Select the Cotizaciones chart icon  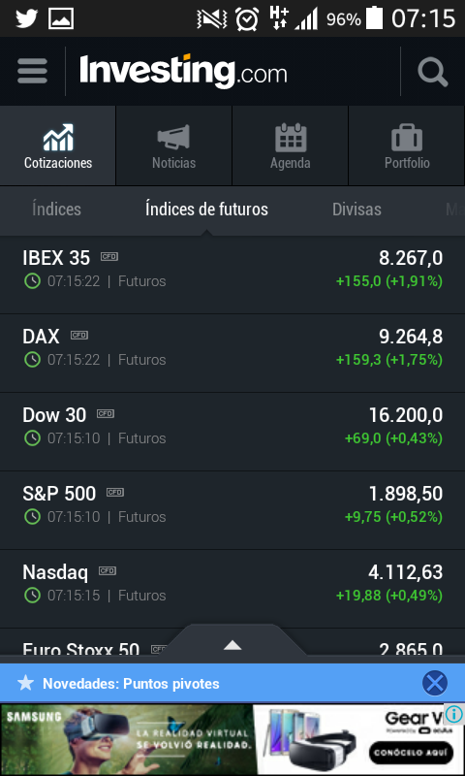tap(58, 137)
